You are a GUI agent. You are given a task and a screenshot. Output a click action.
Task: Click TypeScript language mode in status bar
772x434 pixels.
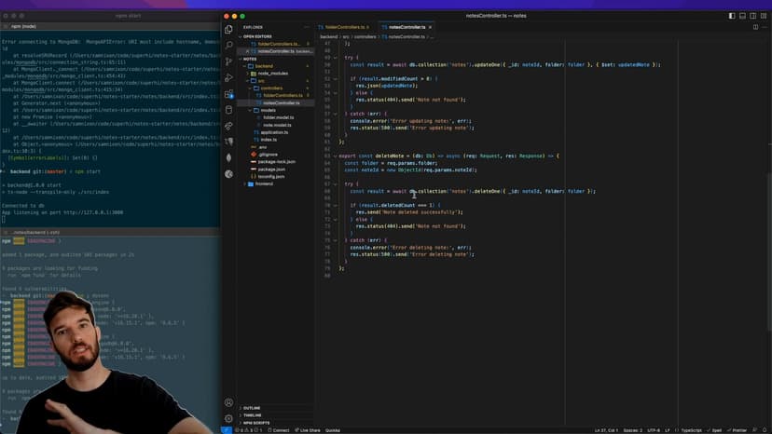tap(690, 430)
